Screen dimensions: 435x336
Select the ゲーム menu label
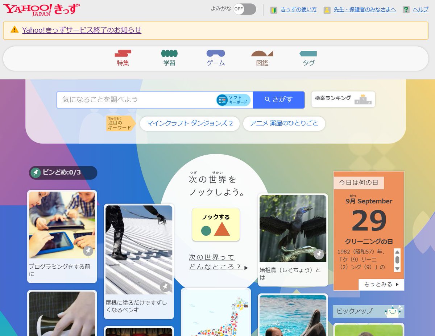click(216, 63)
